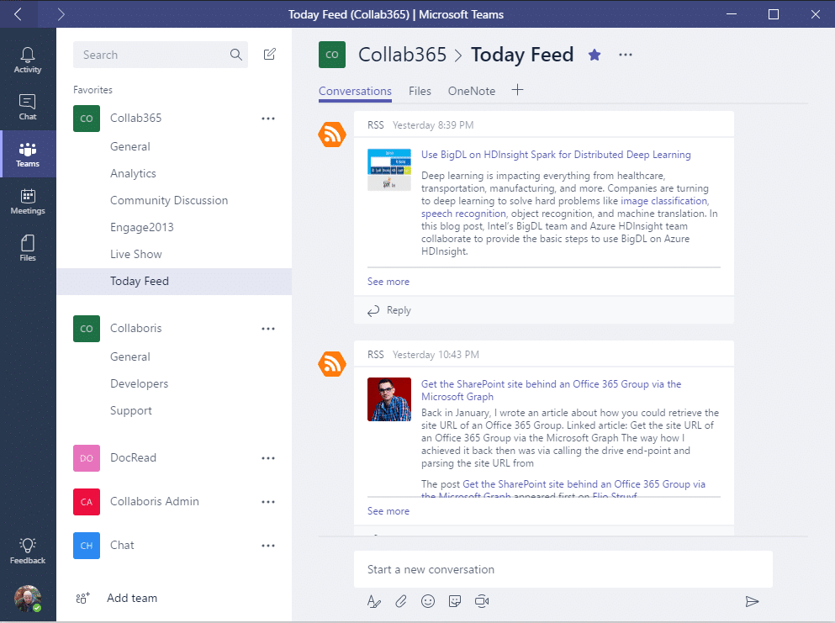Switch to the Files tab
Viewport: 835px width, 623px height.
click(x=420, y=91)
